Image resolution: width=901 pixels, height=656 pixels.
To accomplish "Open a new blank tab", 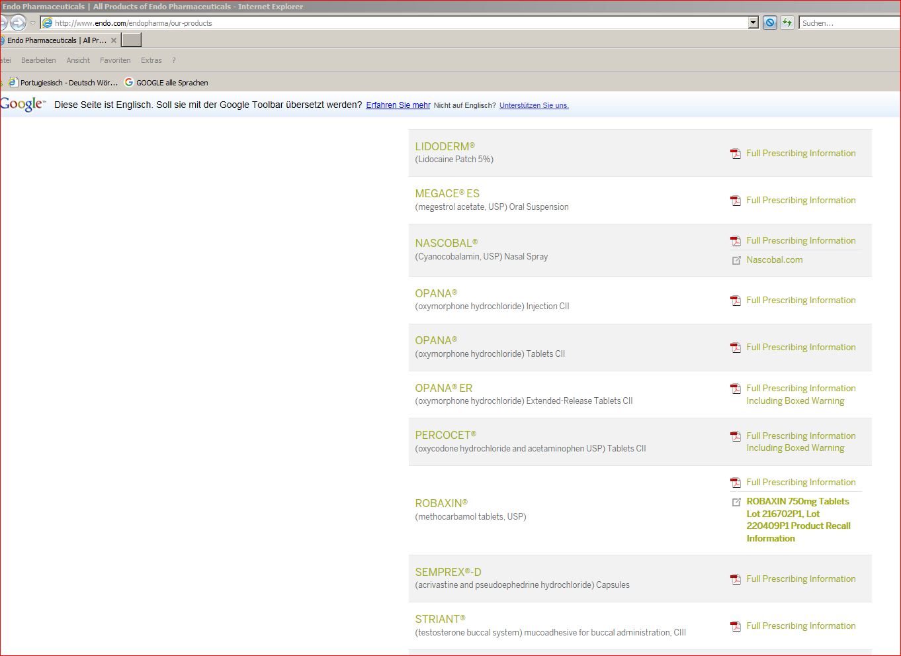I will 132,40.
